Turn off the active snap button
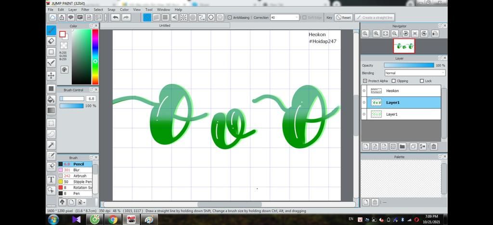Screen dimensions: 493x225 tap(147, 18)
